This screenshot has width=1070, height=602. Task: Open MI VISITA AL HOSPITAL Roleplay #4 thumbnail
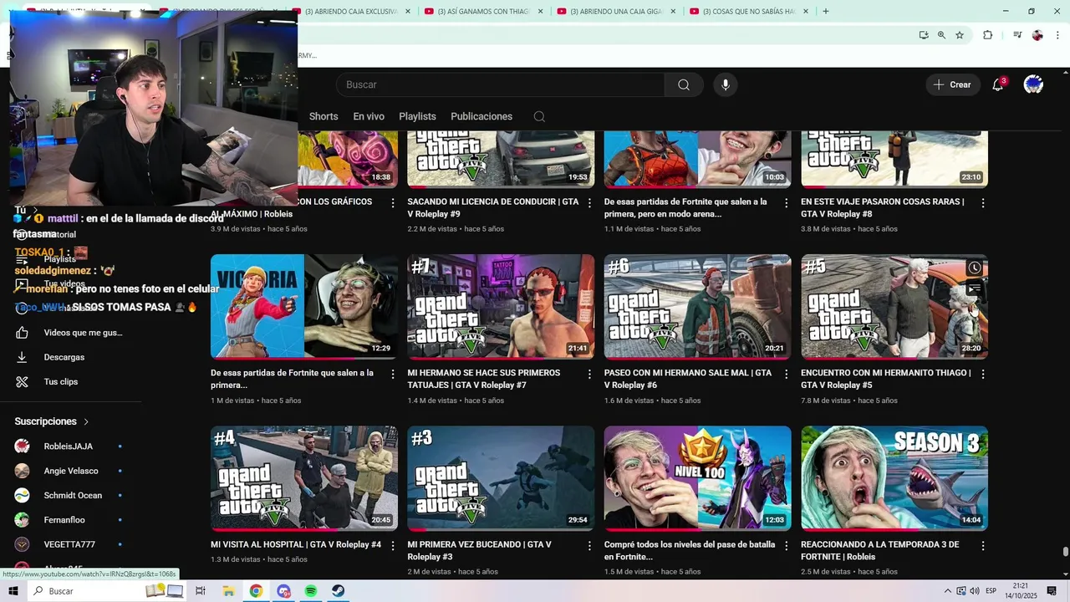[x=304, y=478]
